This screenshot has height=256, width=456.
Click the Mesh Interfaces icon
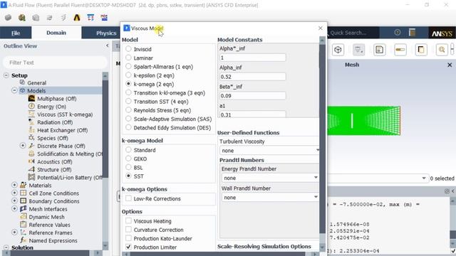pyautogui.click(x=24, y=208)
